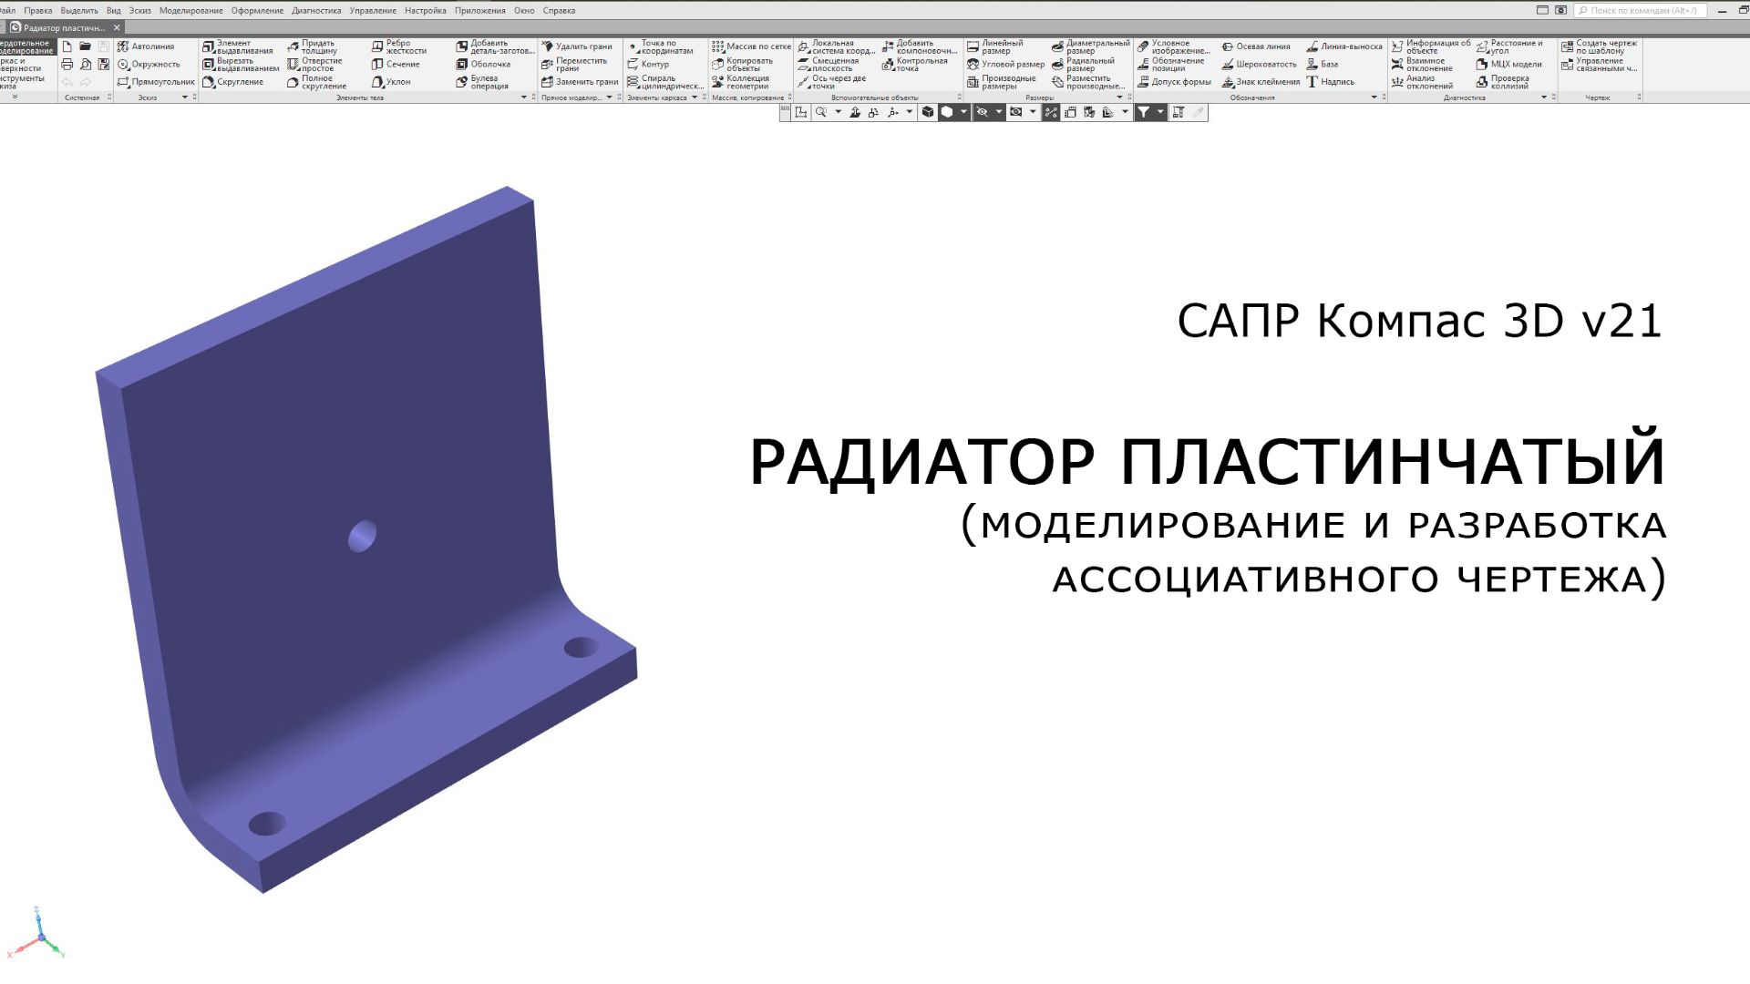Toggle hidden objects visibility eye-slash icon
Viewport: 1750px width, 984px height.
982,112
